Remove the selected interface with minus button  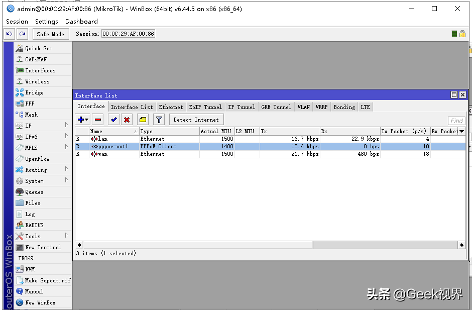click(98, 120)
